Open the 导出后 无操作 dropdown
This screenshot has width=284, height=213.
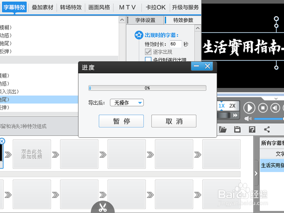(127, 103)
